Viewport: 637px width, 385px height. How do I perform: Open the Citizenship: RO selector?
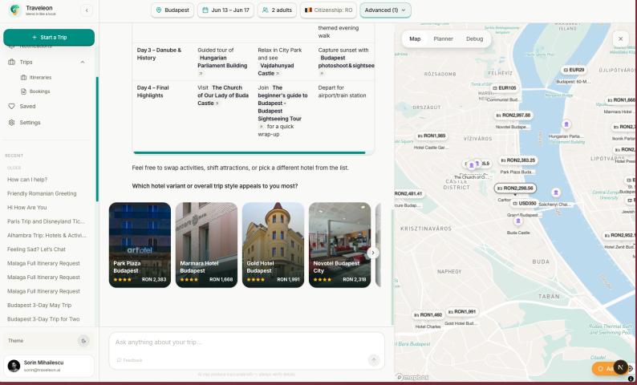328,10
